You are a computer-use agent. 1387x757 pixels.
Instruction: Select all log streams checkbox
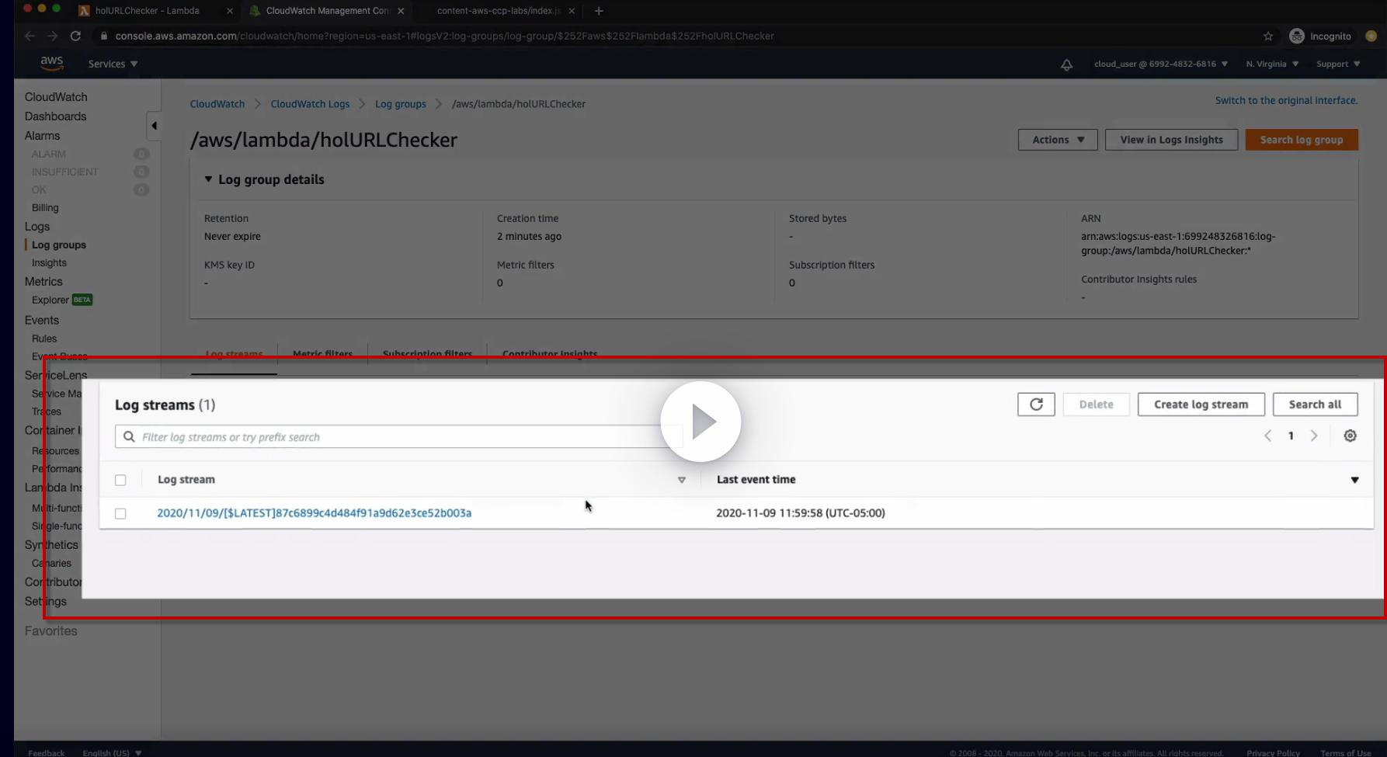(120, 480)
